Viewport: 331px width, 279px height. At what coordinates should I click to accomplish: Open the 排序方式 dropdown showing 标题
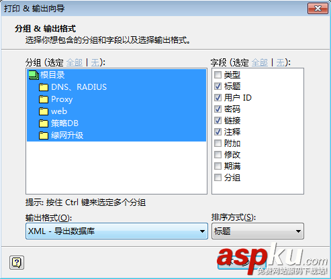[258, 231]
